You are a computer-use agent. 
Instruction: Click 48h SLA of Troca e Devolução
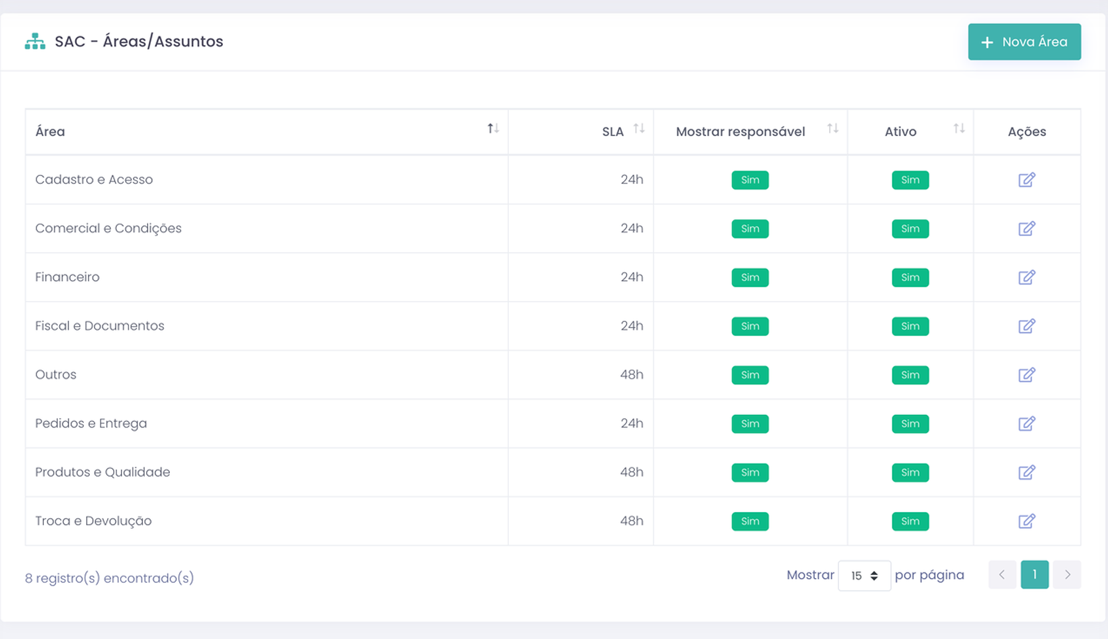click(632, 521)
